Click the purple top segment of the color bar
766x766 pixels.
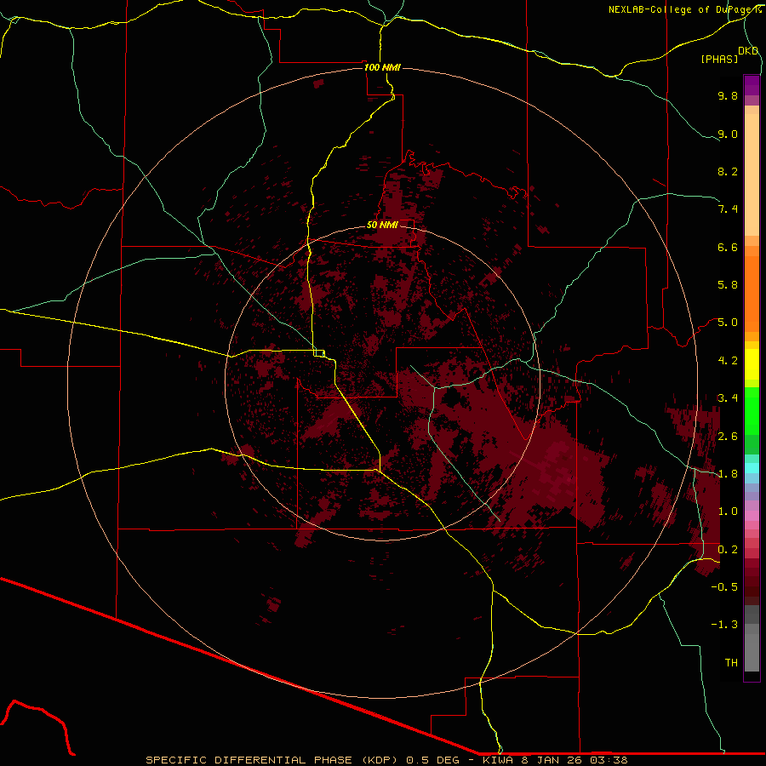click(x=752, y=85)
